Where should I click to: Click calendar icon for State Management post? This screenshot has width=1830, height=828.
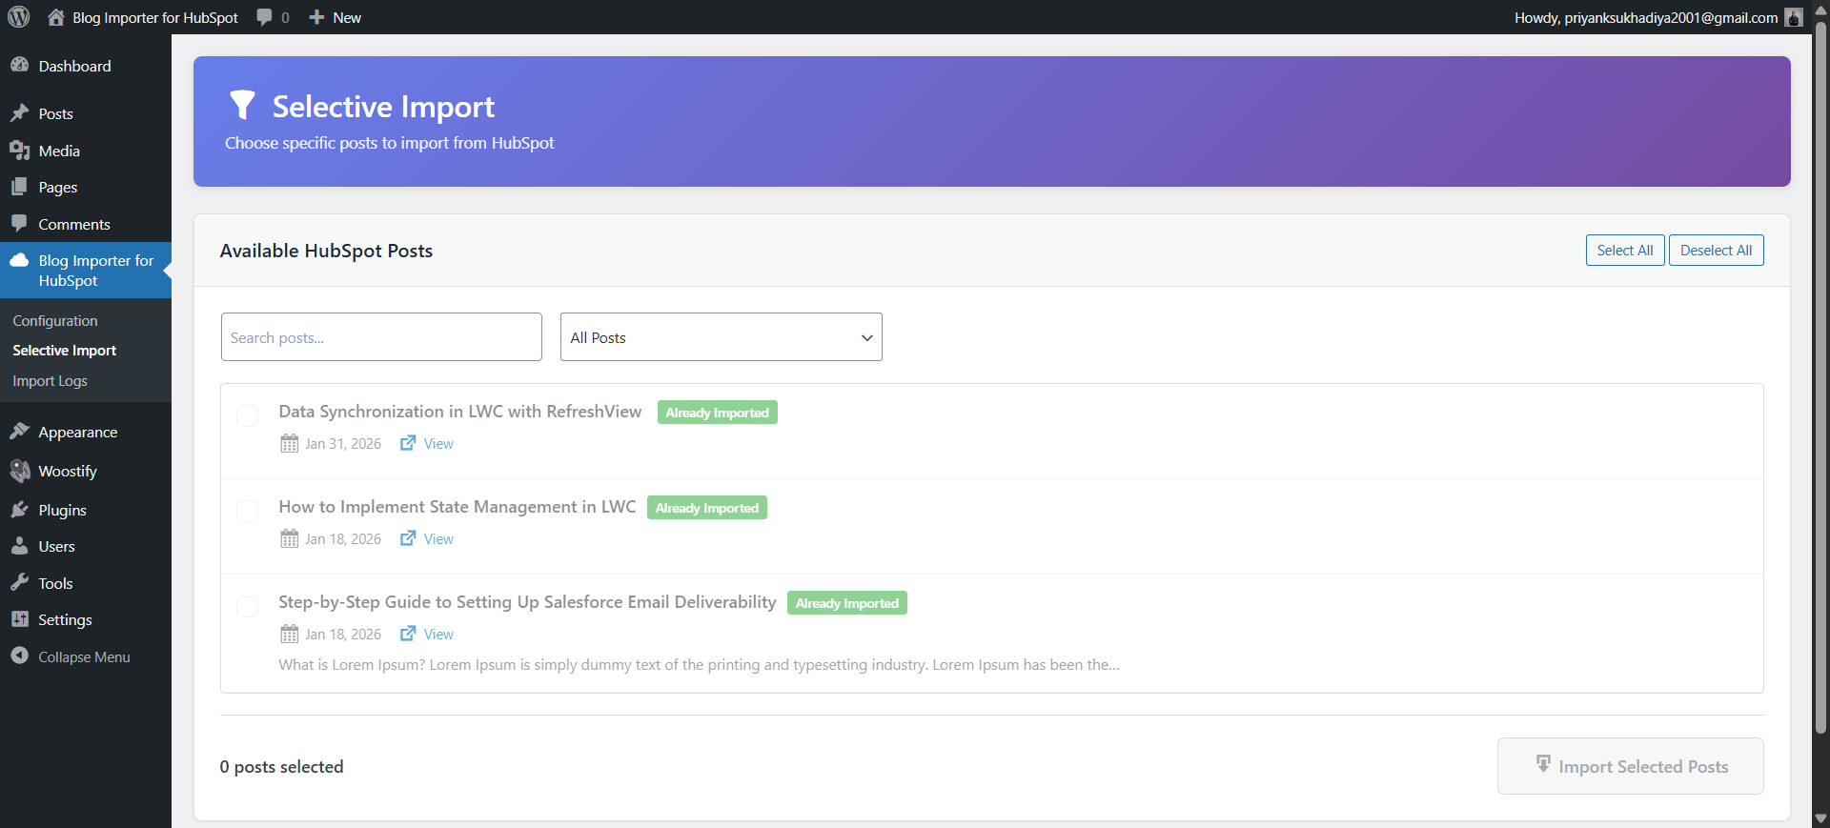(x=290, y=539)
